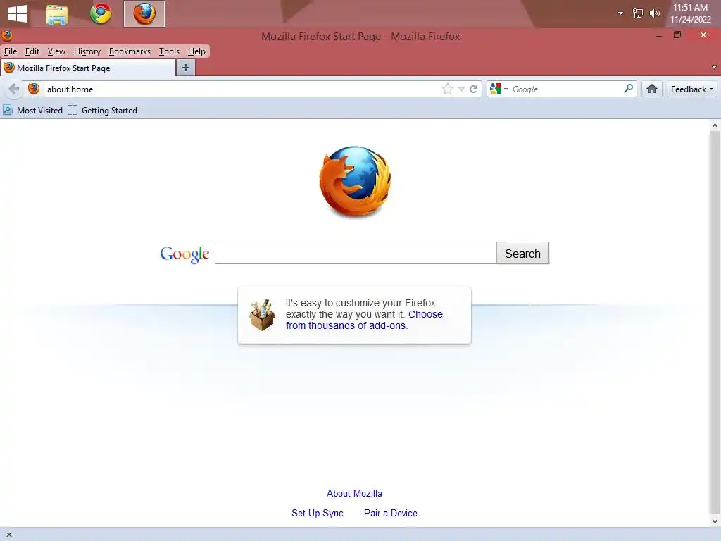The image size is (721, 541).
Task: Open the list all tabs arrow
Action: [x=714, y=67]
